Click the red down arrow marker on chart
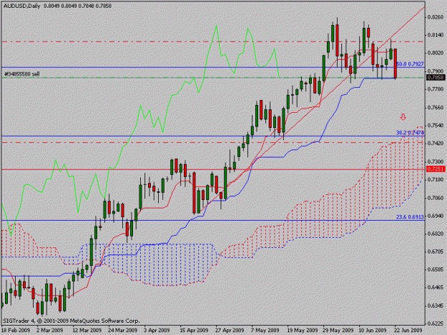 click(403, 117)
